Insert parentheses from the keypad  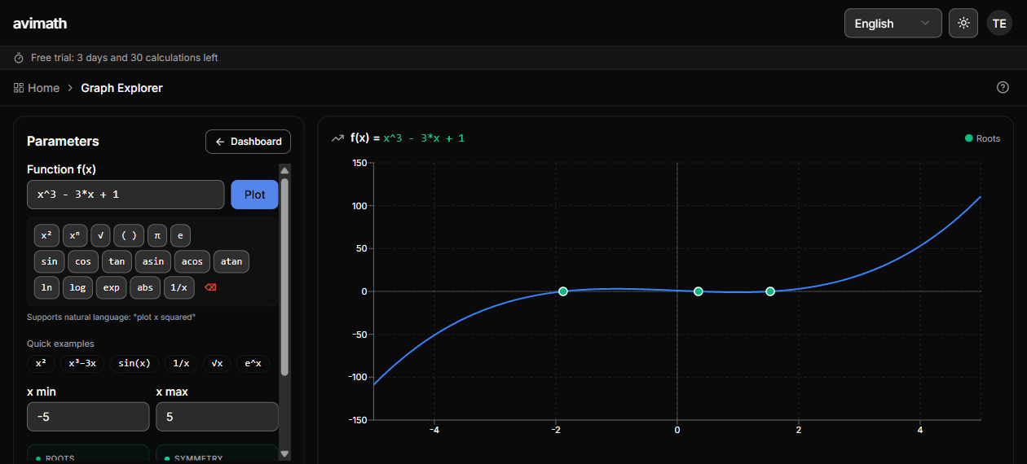(x=129, y=236)
